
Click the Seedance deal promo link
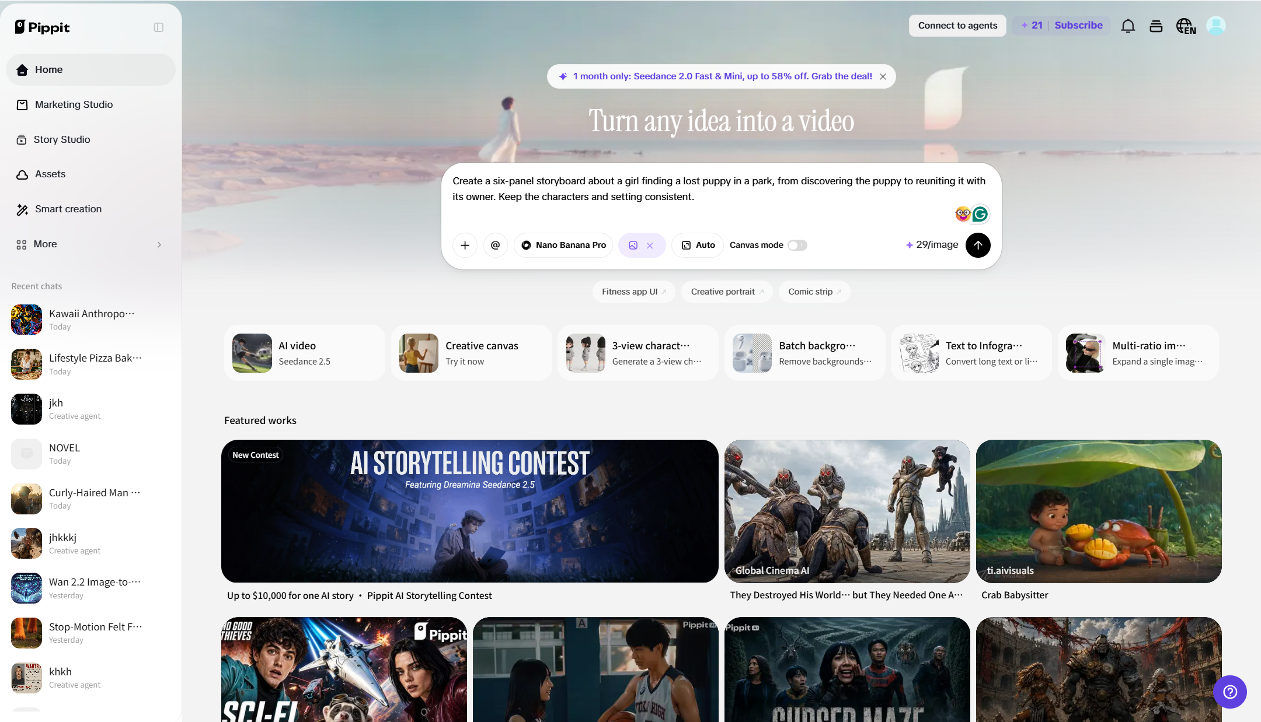pos(722,76)
